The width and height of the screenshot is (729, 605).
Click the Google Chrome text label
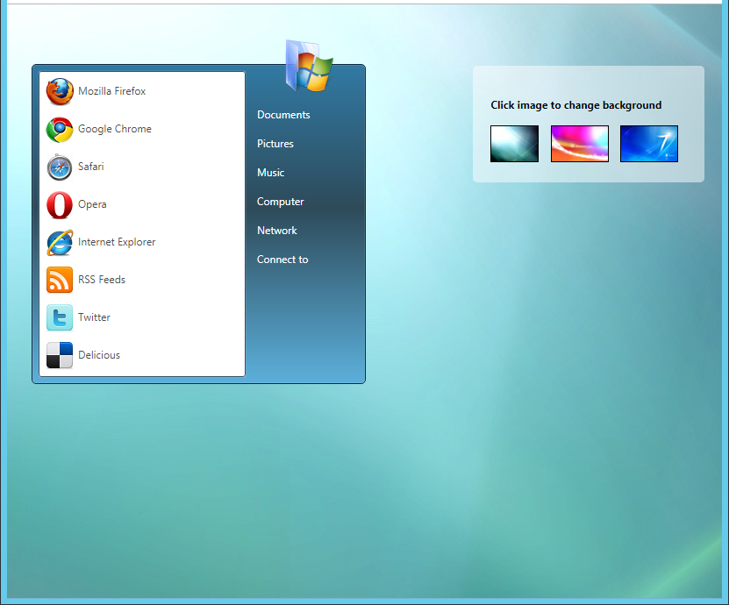pyautogui.click(x=115, y=129)
